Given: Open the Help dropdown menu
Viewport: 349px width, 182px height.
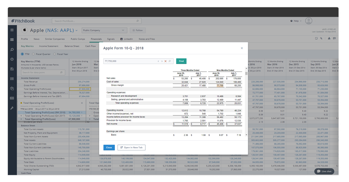Looking at the screenshot, I should click(x=296, y=21).
